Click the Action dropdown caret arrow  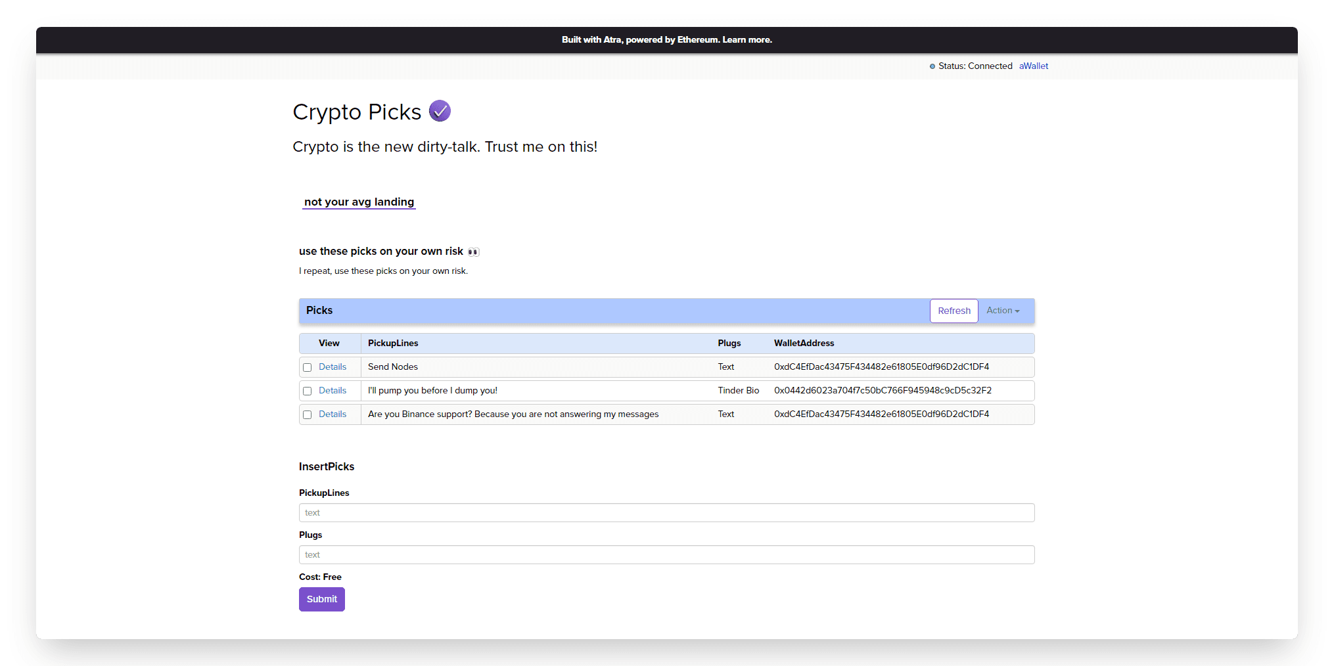(x=1017, y=311)
